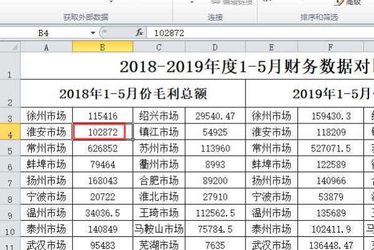The width and height of the screenshot is (374, 250).
Task: Select the row 4 header
Action: point(10,132)
